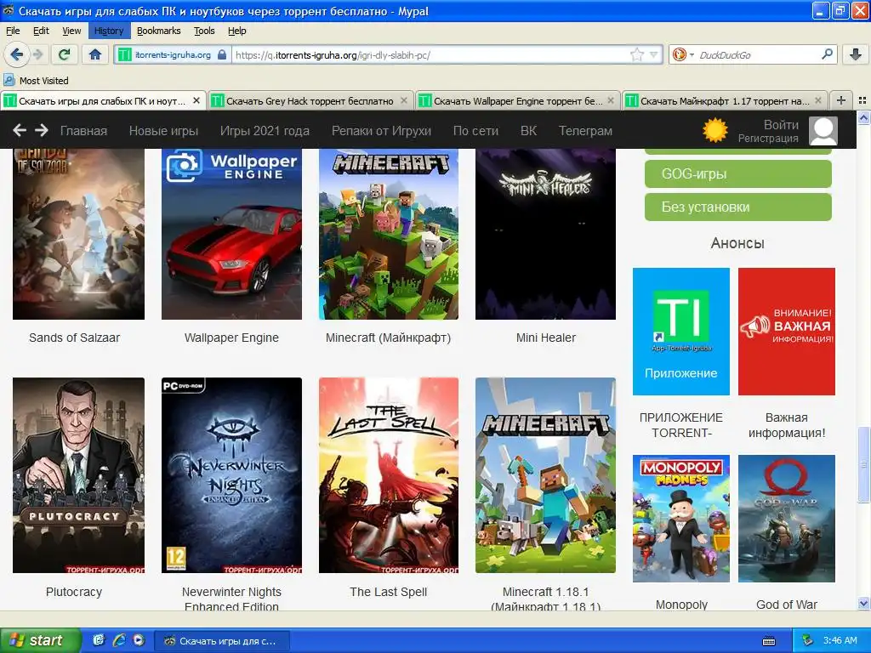Open Neverwinter Nights cover thumbnail

[231, 475]
